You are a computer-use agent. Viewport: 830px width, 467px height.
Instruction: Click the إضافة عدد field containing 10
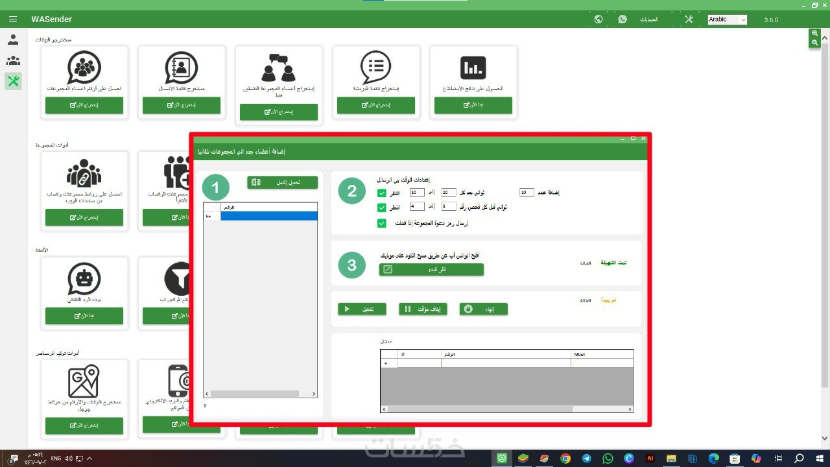tap(527, 193)
